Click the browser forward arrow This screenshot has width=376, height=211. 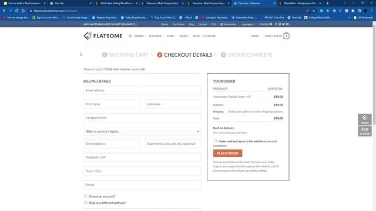(x=11, y=11)
